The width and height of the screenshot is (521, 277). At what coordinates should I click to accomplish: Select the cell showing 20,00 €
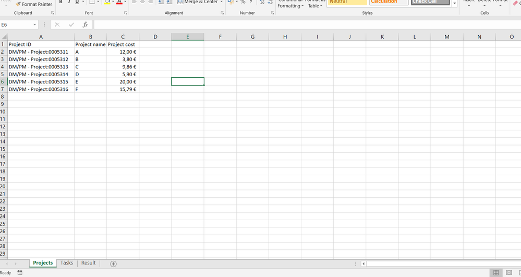tap(123, 81)
